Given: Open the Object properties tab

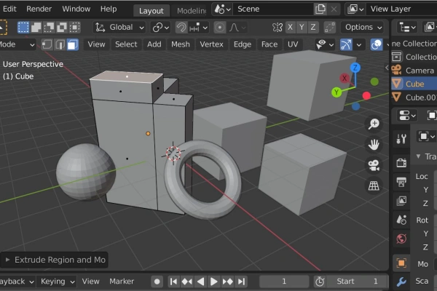Looking at the screenshot, I should point(401,263).
